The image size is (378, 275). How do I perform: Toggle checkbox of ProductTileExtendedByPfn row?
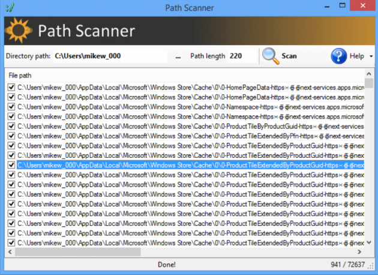(x=11, y=136)
